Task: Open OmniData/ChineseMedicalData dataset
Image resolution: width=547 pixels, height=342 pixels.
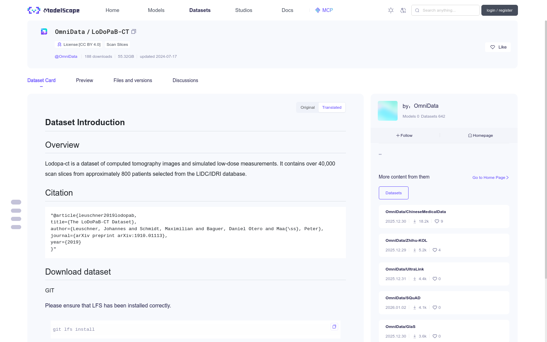Action: coord(416,212)
